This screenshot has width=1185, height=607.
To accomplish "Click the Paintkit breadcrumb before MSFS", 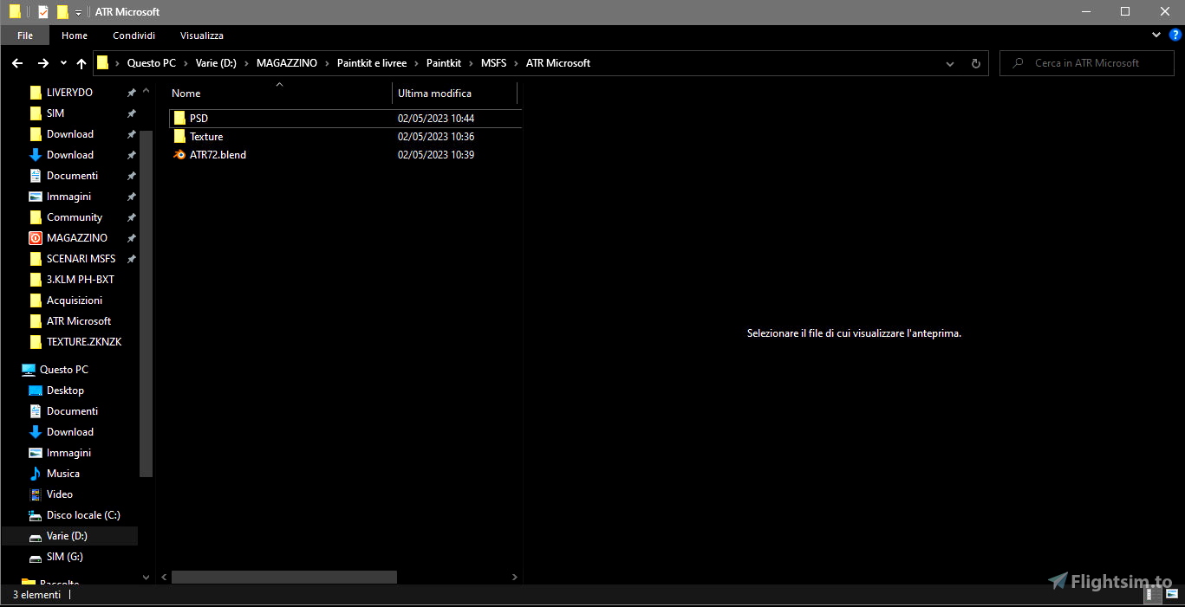I will click(444, 63).
